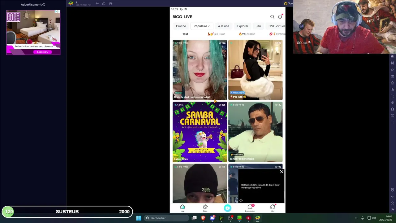Open the Per tutti live stream
Viewport: 396px width, 223px height.
pos(255,70)
